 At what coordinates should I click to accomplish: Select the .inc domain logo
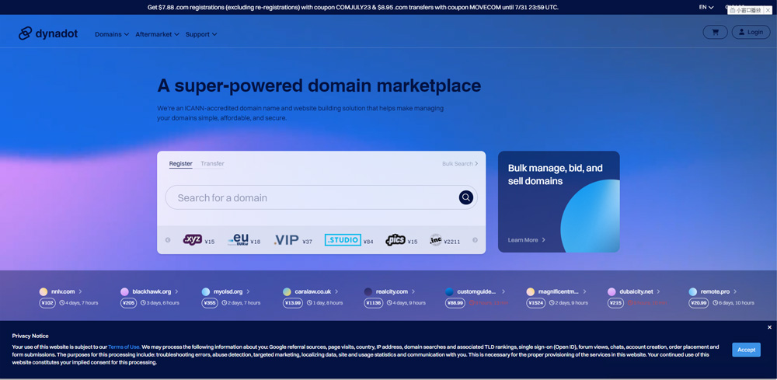436,240
